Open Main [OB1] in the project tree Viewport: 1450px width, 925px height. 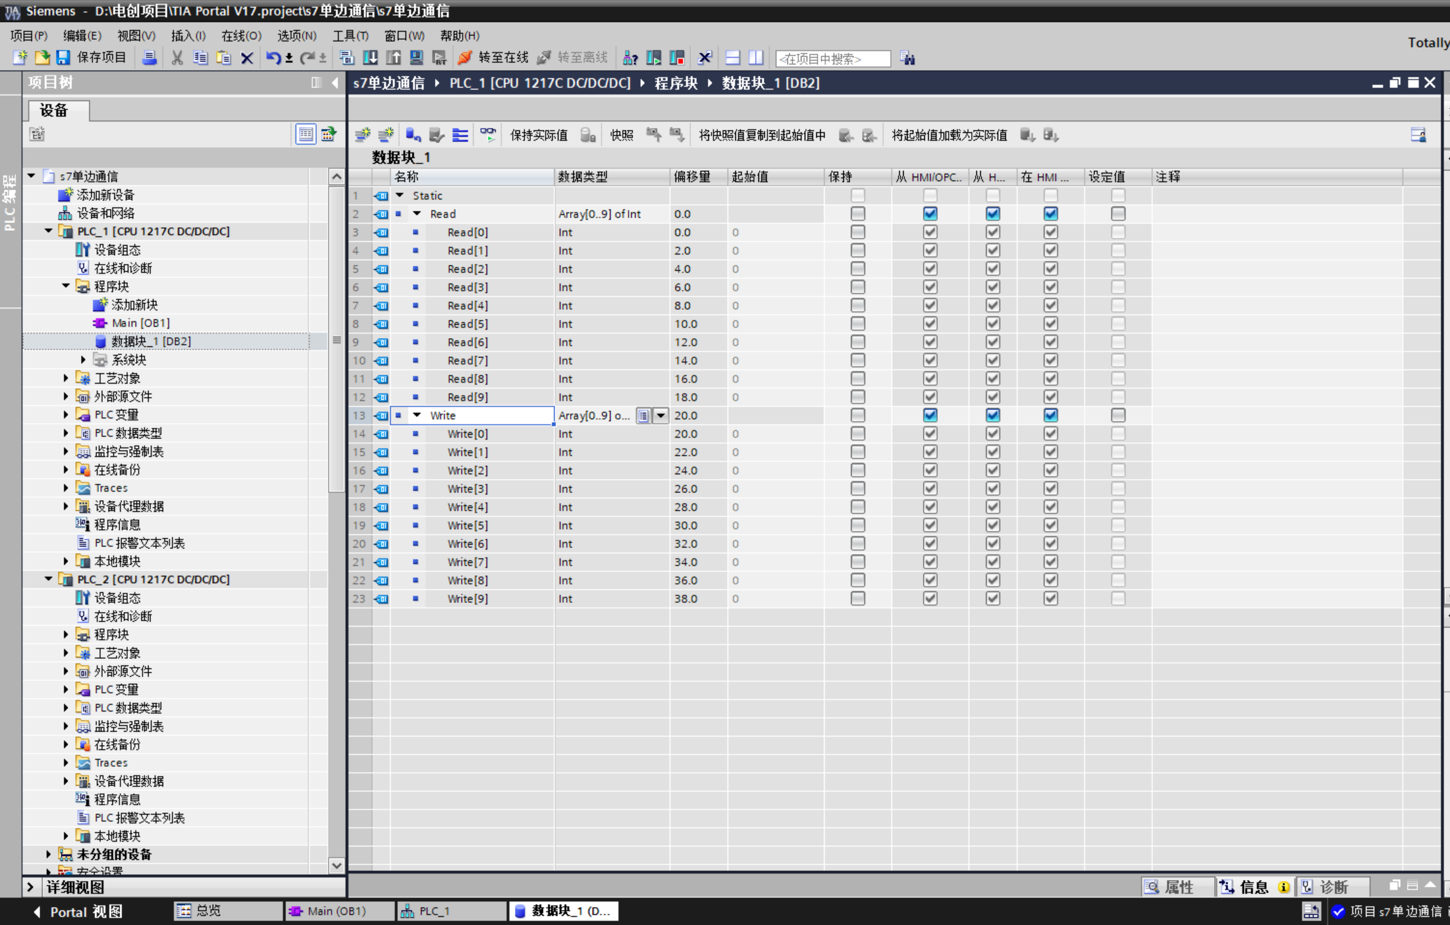point(140,323)
